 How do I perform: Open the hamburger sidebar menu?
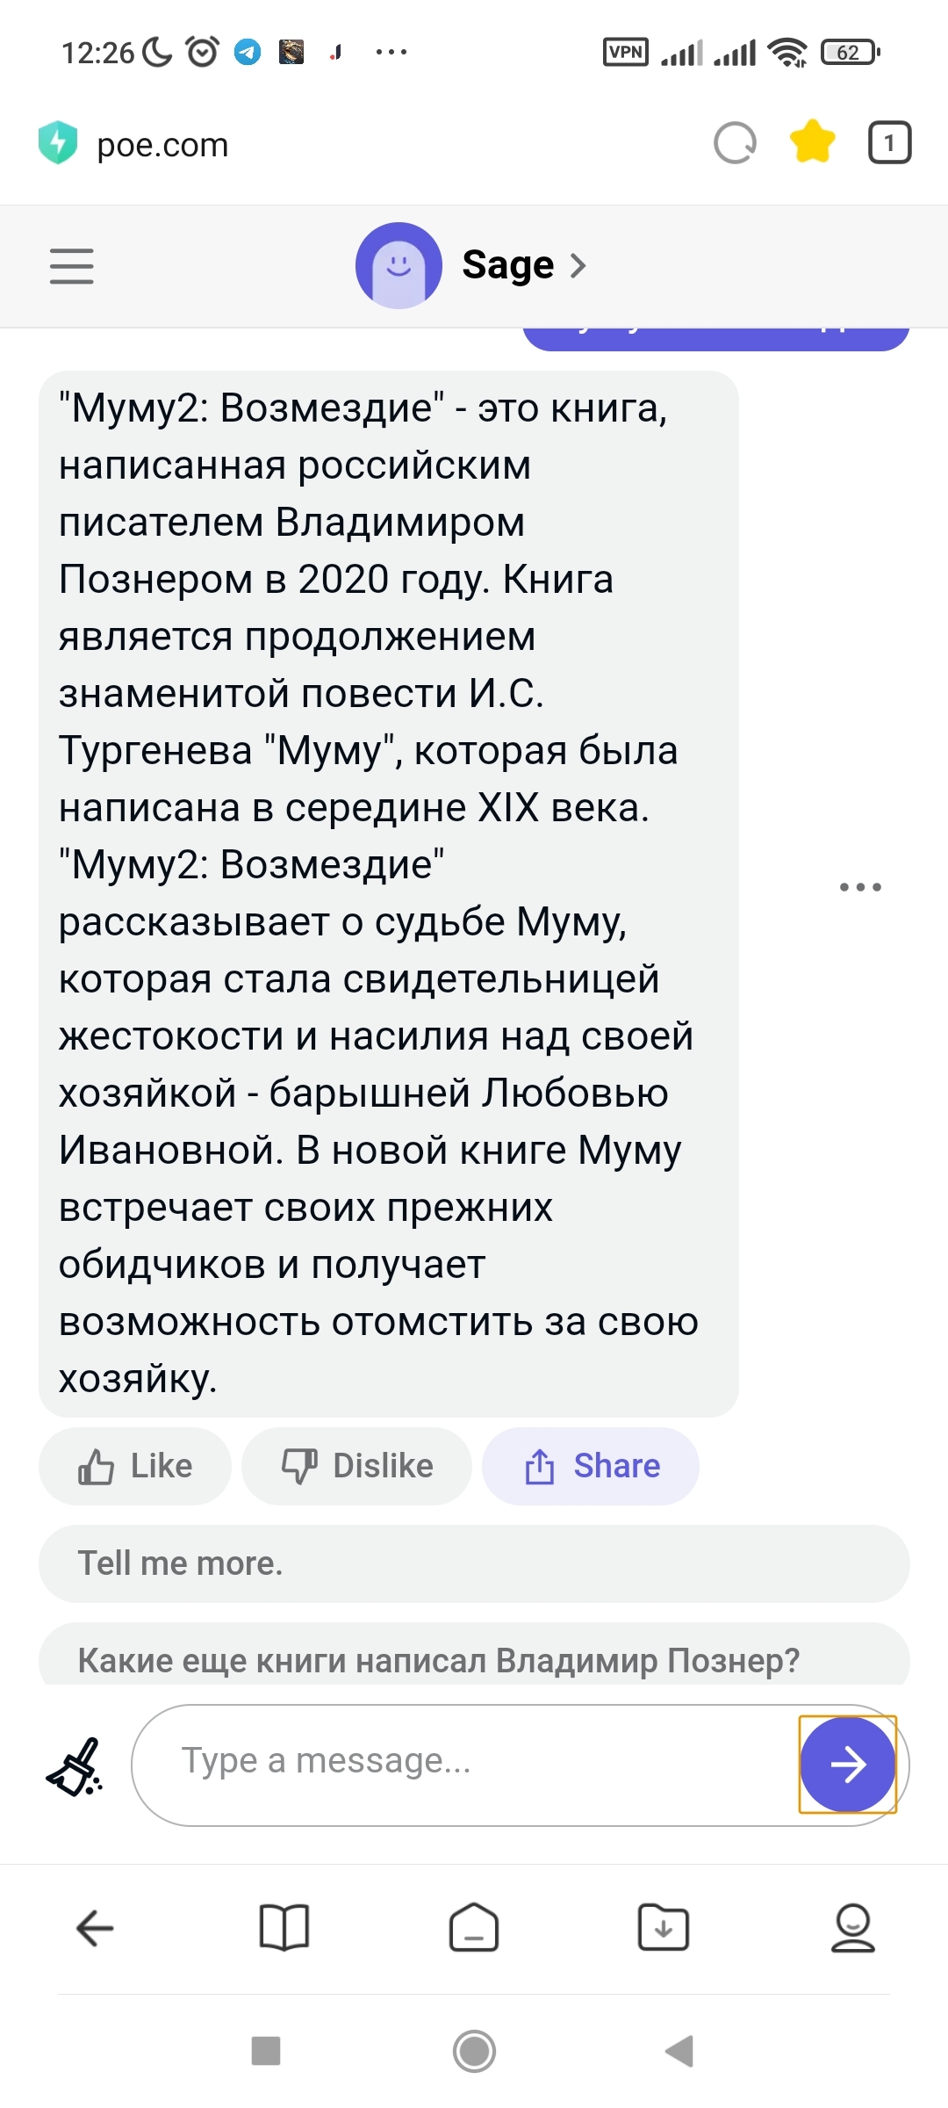coord(71,265)
